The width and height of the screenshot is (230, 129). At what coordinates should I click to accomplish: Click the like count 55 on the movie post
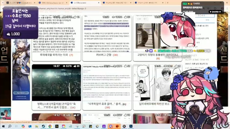tap(77, 66)
